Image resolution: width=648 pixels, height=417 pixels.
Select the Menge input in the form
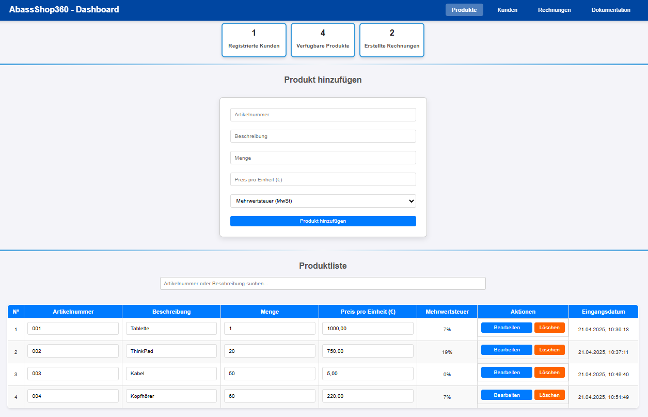(x=323, y=158)
